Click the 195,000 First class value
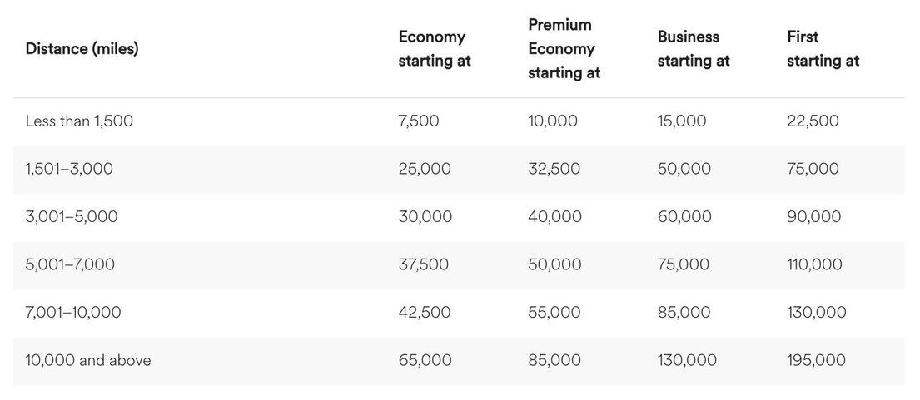The width and height of the screenshot is (920, 400). [816, 361]
